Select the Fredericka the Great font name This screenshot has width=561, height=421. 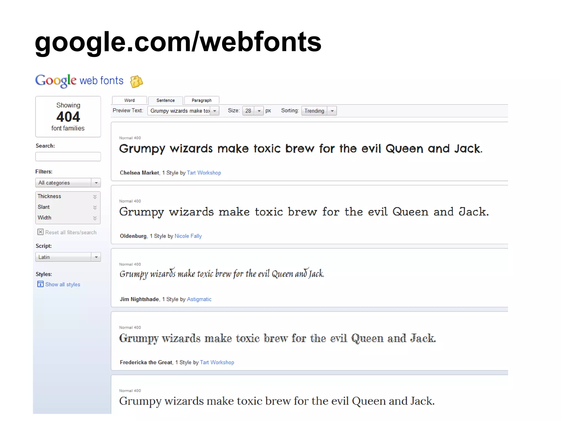point(146,362)
